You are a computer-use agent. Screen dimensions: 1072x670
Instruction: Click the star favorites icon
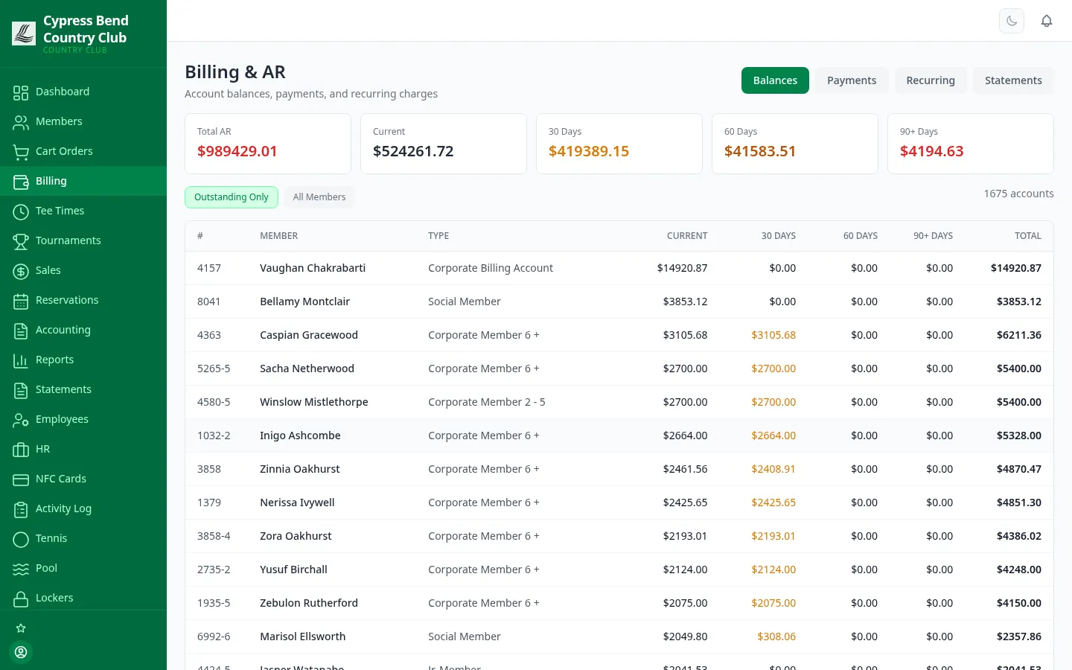21,628
